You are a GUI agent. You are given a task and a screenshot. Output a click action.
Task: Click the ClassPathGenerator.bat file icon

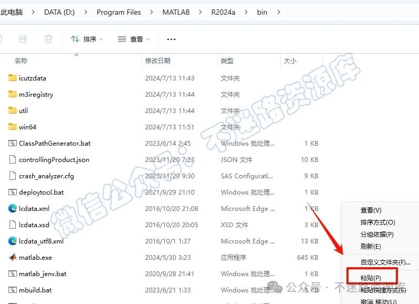pos(12,143)
